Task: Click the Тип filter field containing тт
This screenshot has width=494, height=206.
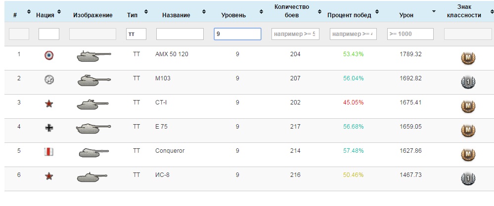Action: [136, 34]
